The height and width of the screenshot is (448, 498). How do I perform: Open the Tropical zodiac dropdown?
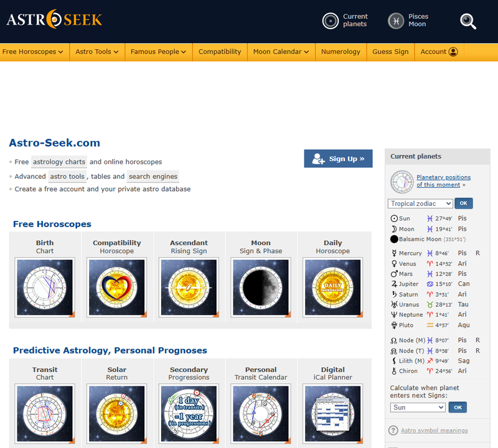click(x=420, y=203)
